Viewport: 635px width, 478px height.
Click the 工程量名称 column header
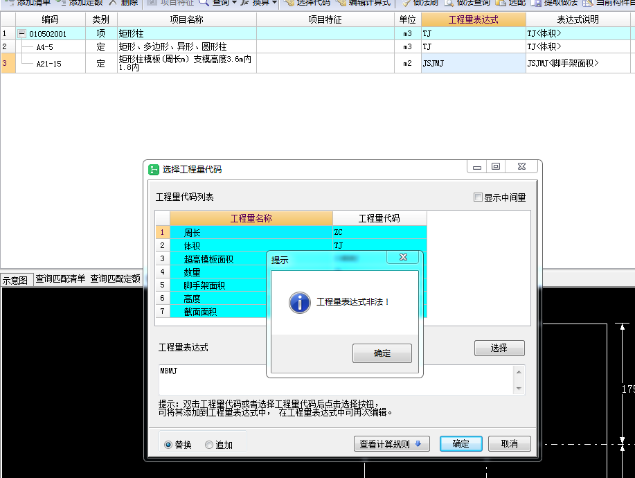pos(251,218)
